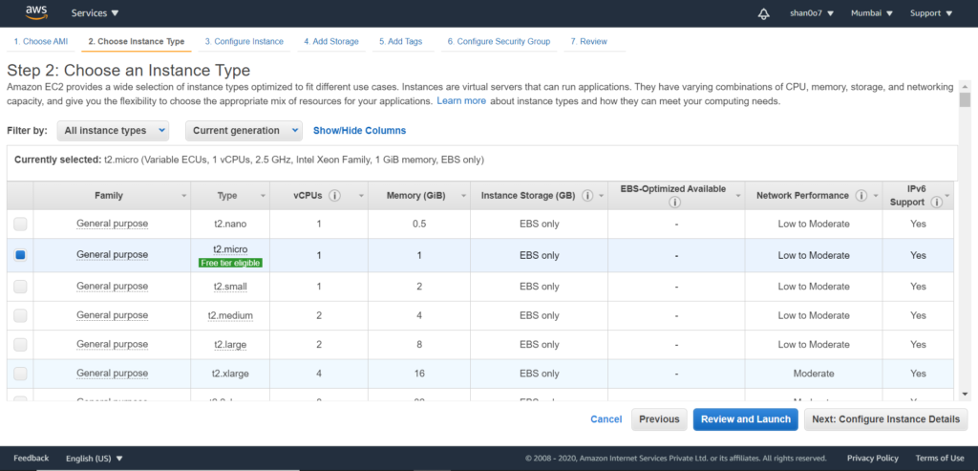Screen dimensions: 978x471
Task: Click Show/Hide Columns link
Action: pos(359,130)
